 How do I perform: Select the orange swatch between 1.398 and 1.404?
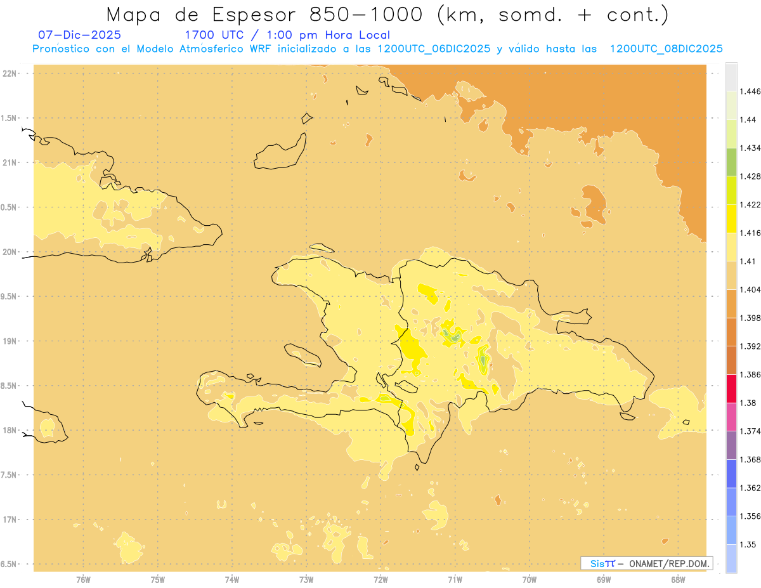point(731,303)
